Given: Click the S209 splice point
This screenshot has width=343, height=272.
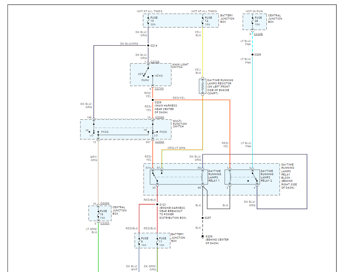Looking at the screenshot, I should click(153, 100).
